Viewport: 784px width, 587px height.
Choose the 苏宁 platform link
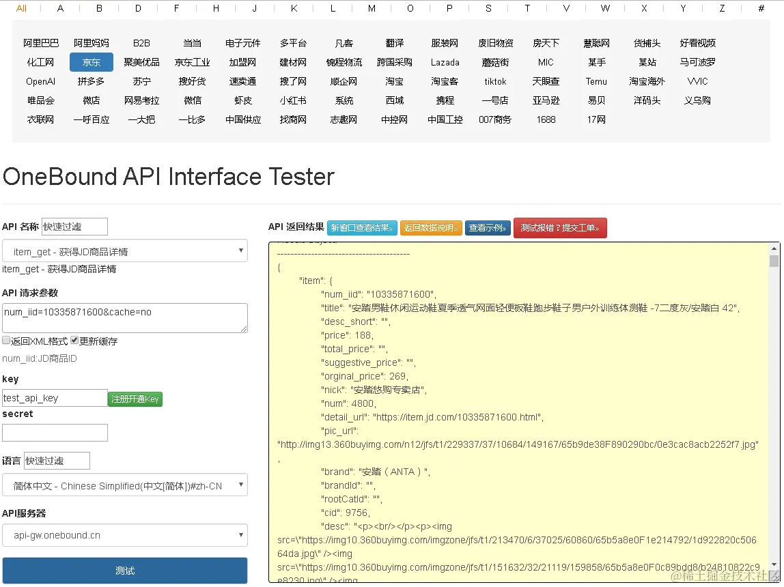pos(142,81)
